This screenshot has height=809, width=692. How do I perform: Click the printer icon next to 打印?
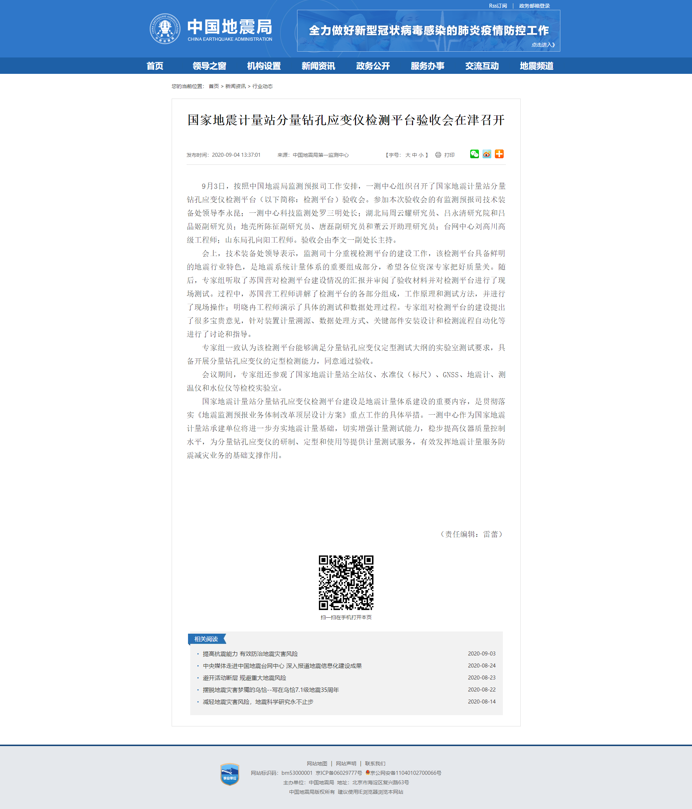[x=438, y=155]
